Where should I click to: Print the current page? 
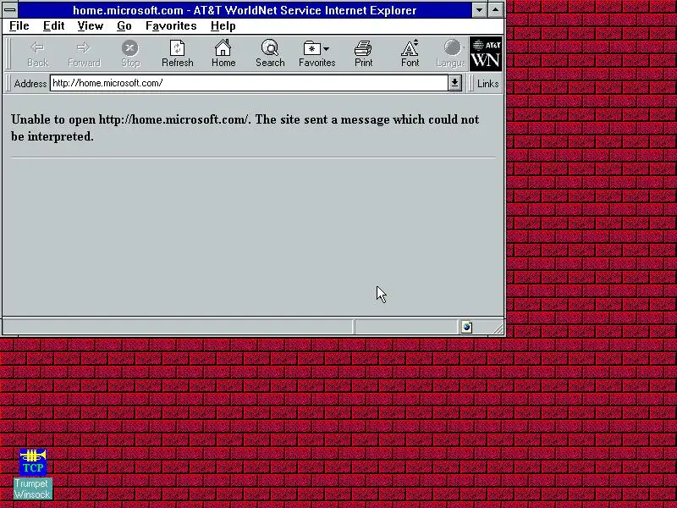pos(363,53)
